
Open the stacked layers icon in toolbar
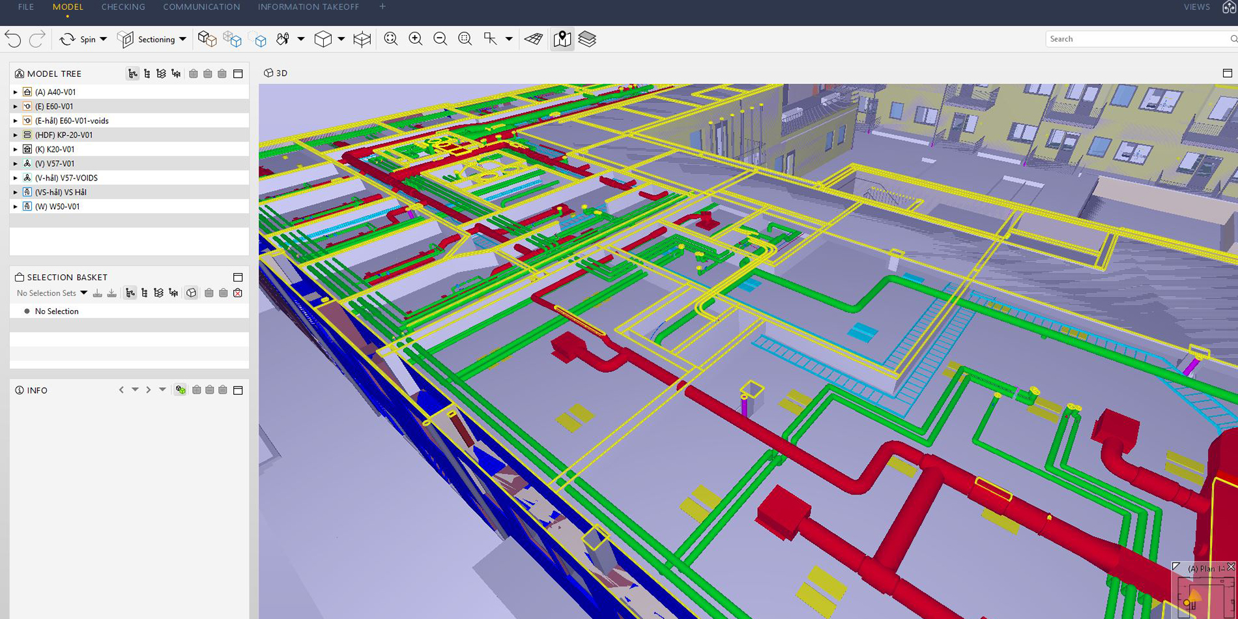[x=587, y=39]
